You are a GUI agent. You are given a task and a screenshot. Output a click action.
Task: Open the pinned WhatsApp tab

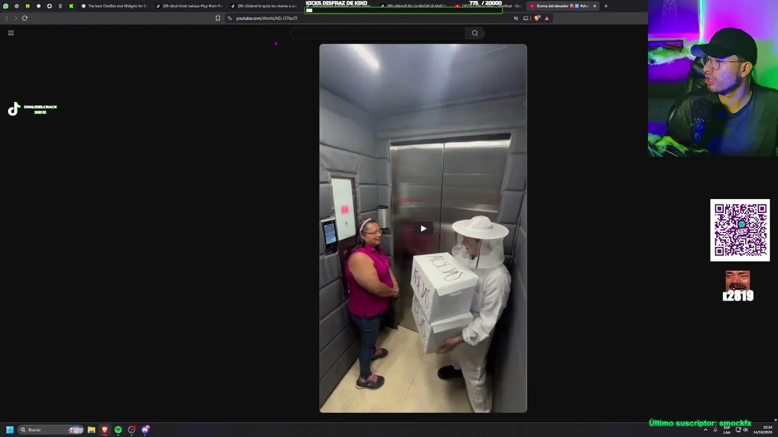tap(6, 6)
